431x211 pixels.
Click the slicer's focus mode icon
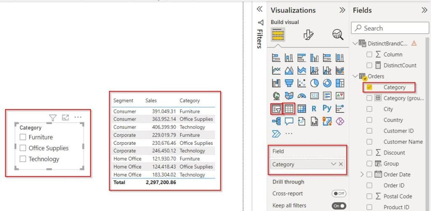[x=65, y=118]
